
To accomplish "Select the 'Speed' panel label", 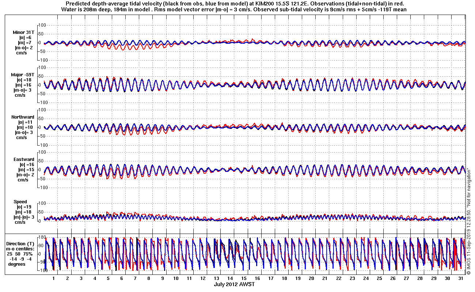I will coord(20,202).
